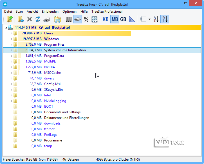This screenshot has height=164, width=204.
Task: Select the downloads folder in list
Action: click(52, 123)
